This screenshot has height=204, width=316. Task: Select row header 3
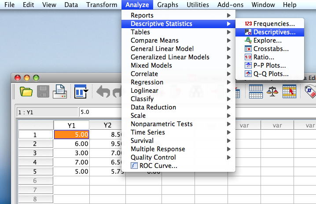pos(36,153)
